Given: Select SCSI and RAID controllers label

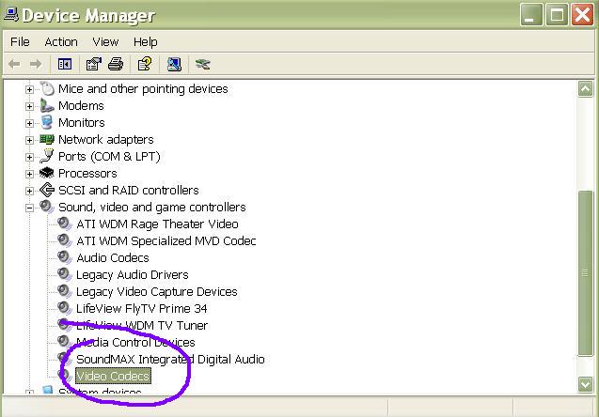Looking at the screenshot, I should coord(128,190).
